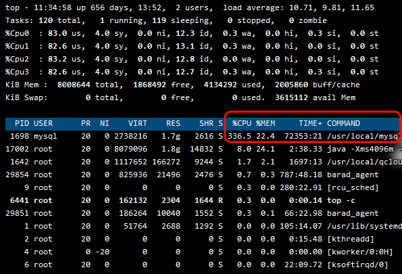Click the load average 10.71 value
Image resolution: width=402 pixels, height=274 pixels.
point(301,7)
